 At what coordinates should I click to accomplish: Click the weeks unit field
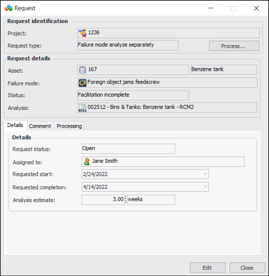coord(151,200)
